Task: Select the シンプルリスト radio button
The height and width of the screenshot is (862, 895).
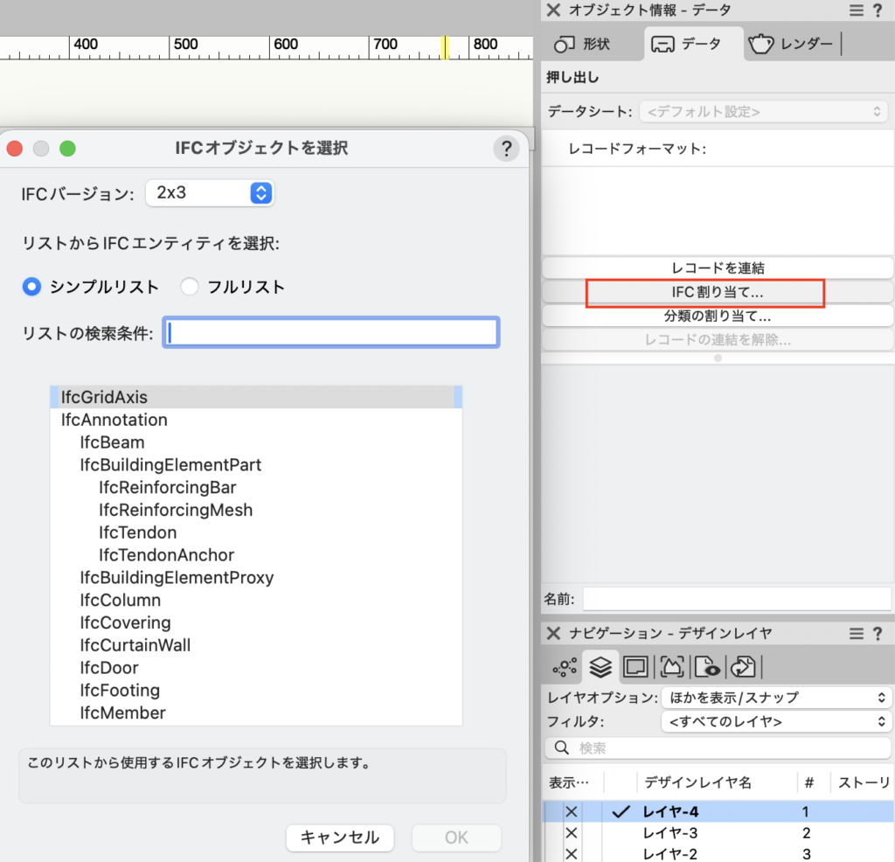Action: coord(31,287)
